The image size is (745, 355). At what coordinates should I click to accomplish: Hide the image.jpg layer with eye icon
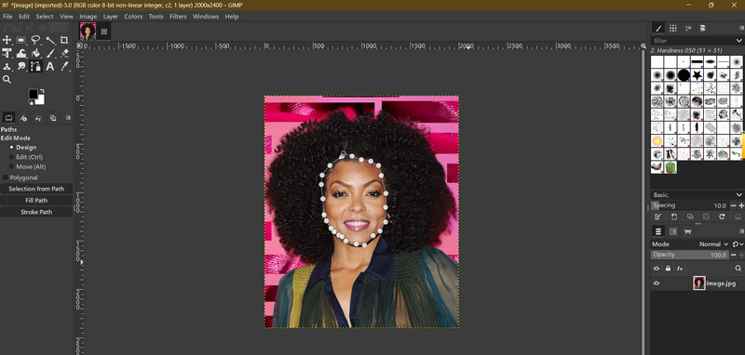(657, 283)
